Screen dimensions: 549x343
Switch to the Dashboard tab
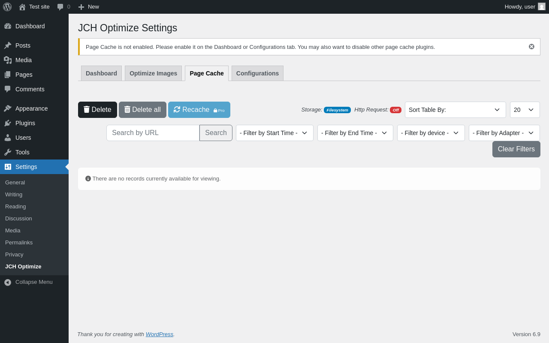coord(101,73)
